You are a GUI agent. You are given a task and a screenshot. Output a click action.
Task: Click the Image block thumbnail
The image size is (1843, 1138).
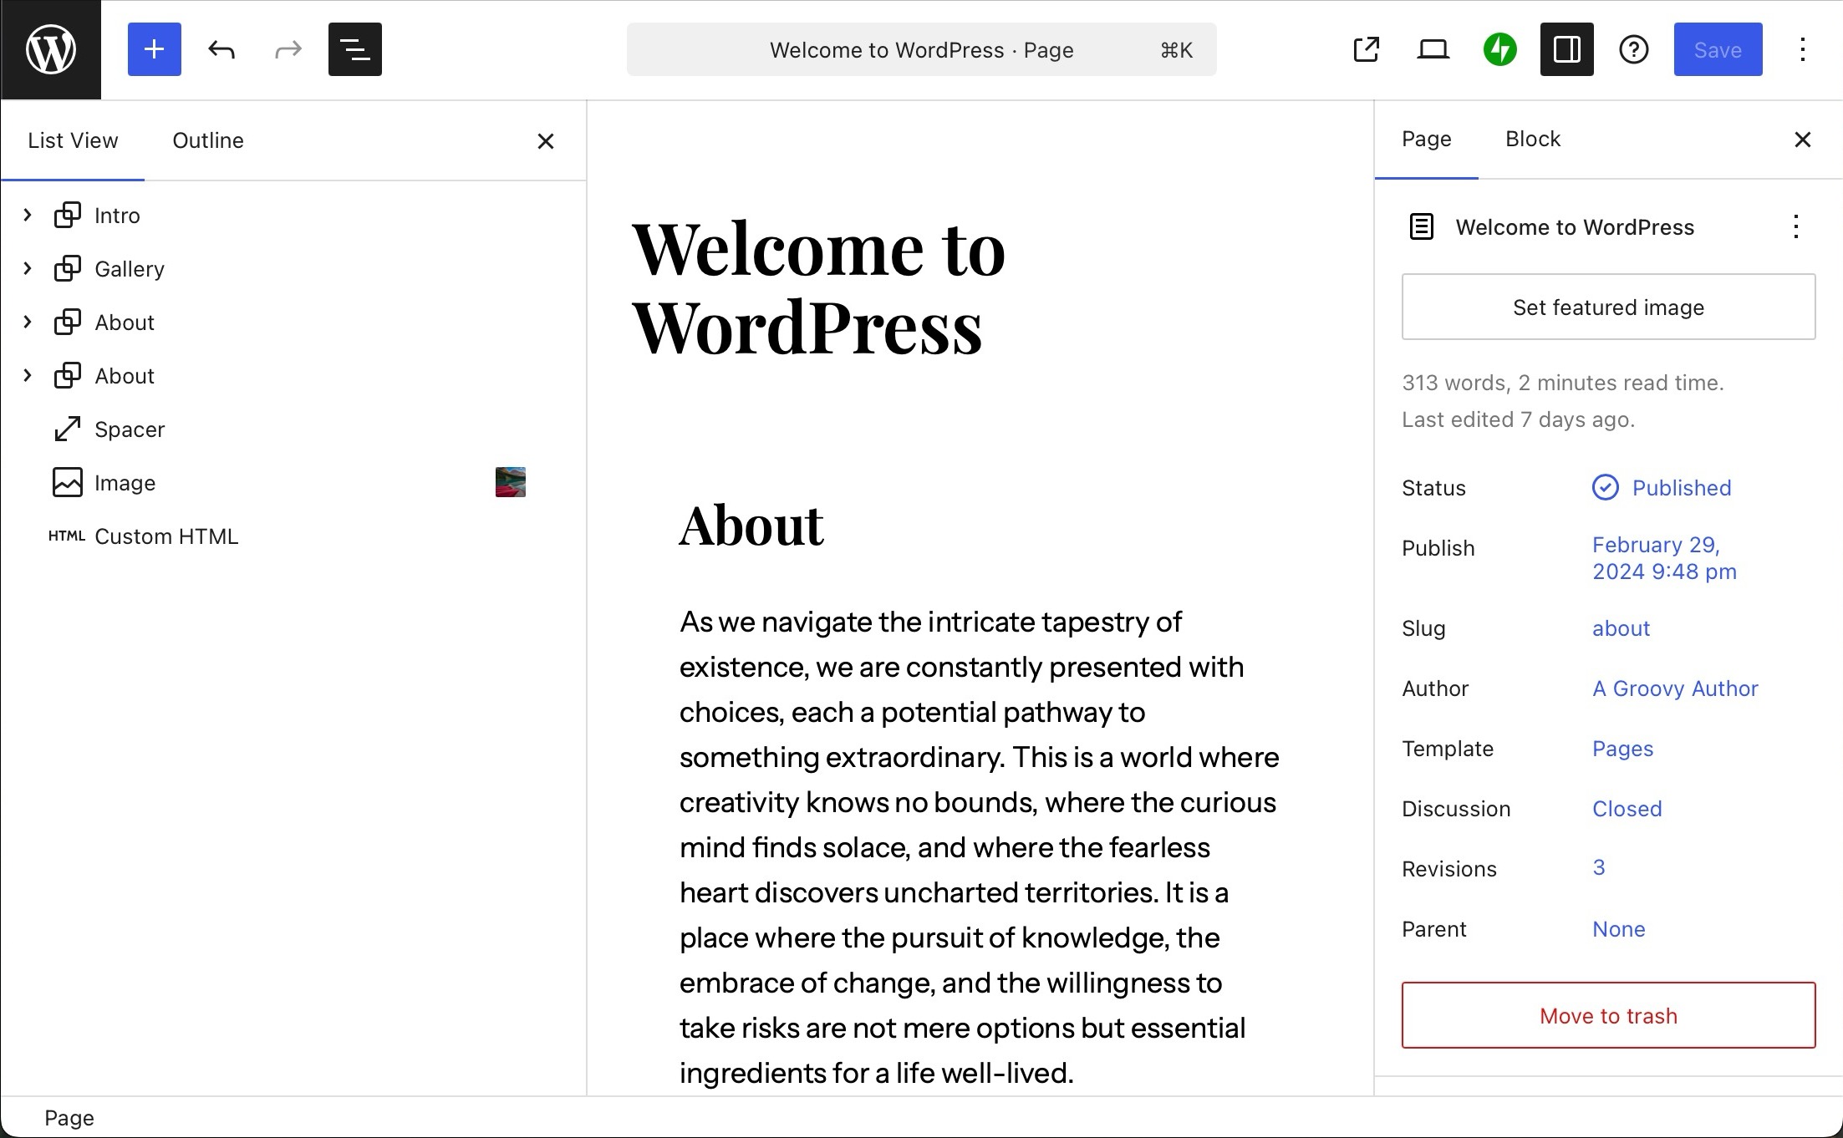[510, 482]
